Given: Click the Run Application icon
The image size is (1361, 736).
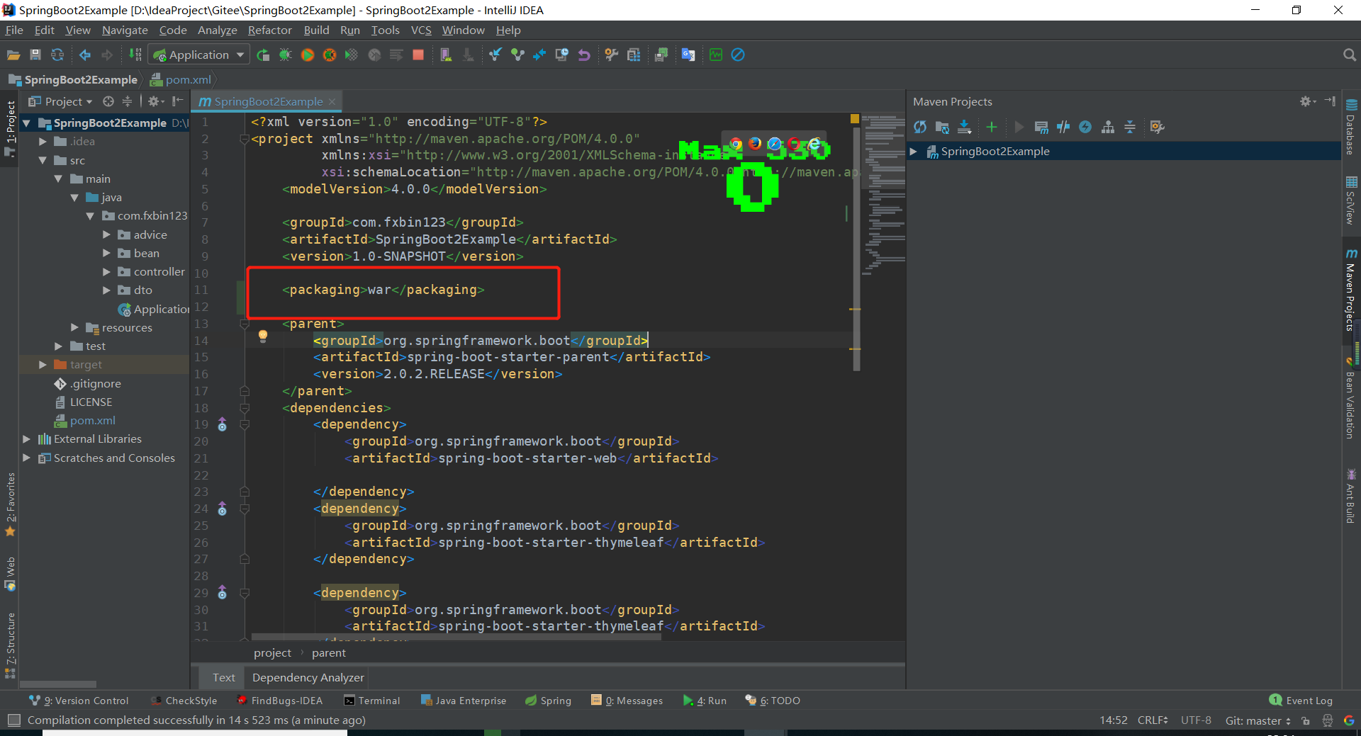Looking at the screenshot, I should [x=263, y=55].
